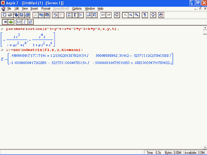Viewport: 207px width, 155px height.
Task: Click the outdent section icon
Action: click(x=89, y=15)
